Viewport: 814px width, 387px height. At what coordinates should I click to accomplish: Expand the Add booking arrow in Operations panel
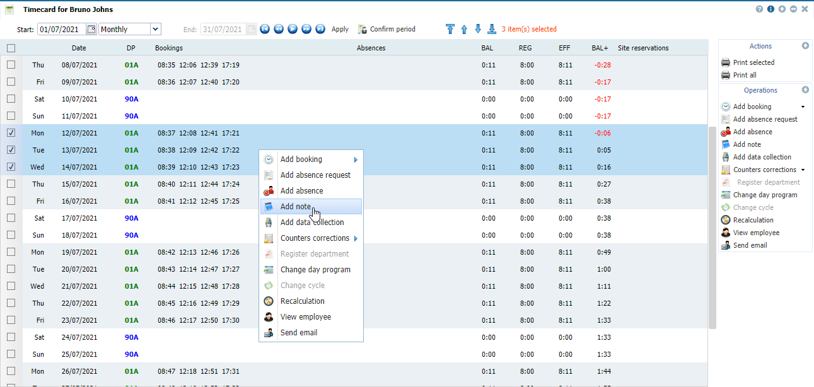point(803,107)
